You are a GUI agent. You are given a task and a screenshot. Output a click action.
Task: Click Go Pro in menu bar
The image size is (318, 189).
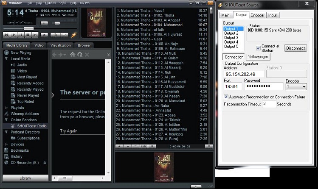click(84, 3)
